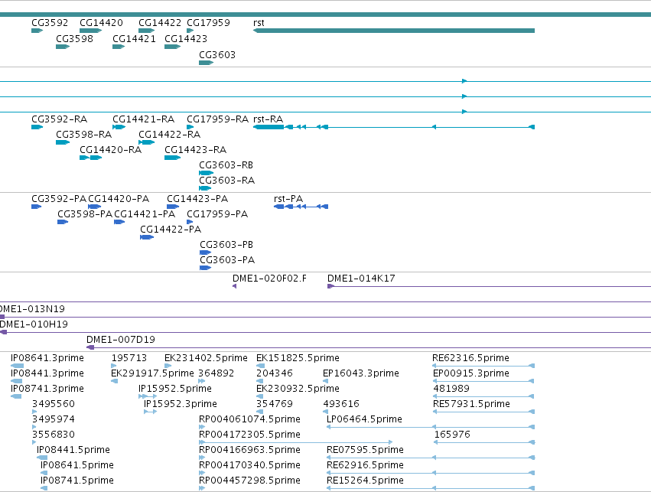Click the EK151825.5prime EST label

[x=298, y=358]
